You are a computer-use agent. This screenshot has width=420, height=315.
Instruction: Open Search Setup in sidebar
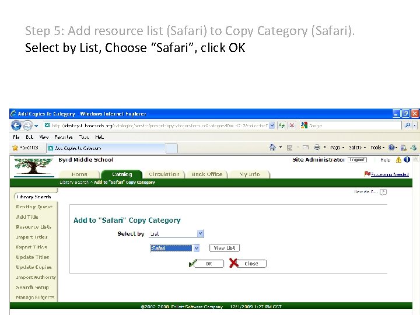point(32,287)
